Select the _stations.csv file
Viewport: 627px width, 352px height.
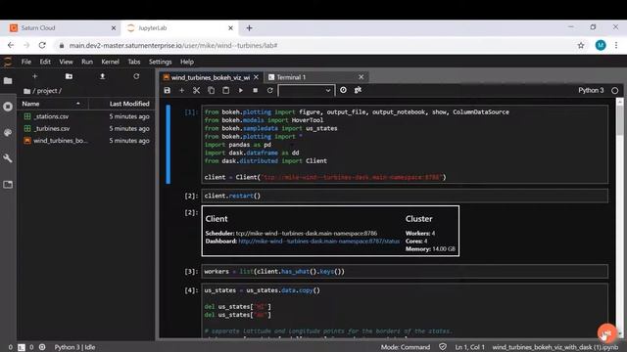[86, 116]
